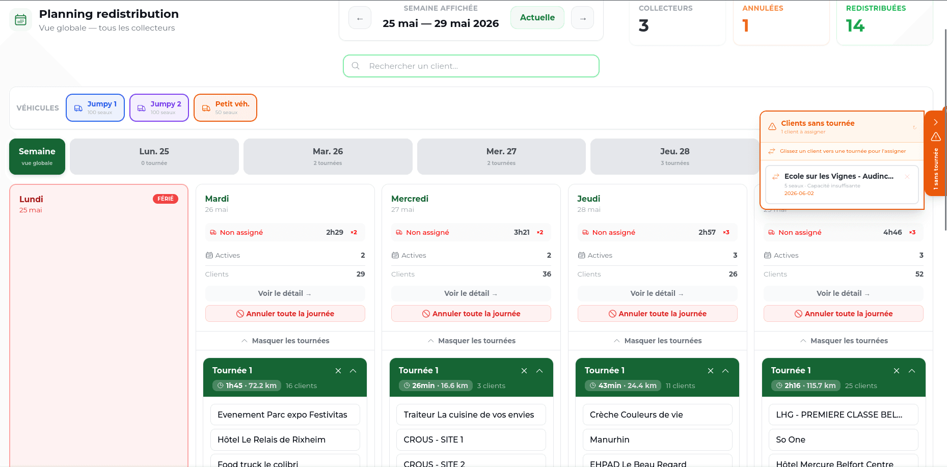Click the warning triangle on side tab
Screen dimensions: 947x467
tap(936, 137)
